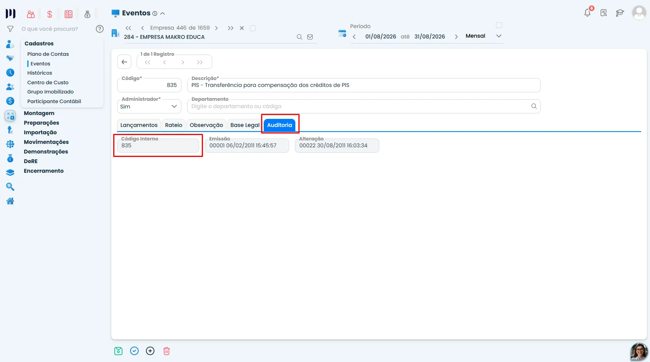The width and height of the screenshot is (650, 362).
Task: Open the graduation cap training icon
Action: coord(620,13)
